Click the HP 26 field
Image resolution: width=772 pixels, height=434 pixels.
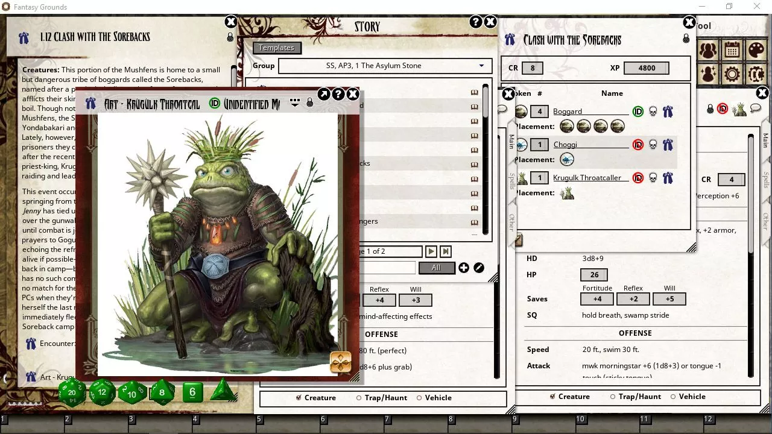(x=594, y=275)
